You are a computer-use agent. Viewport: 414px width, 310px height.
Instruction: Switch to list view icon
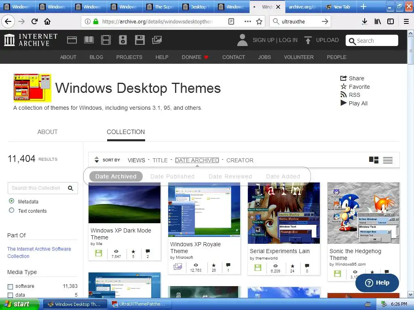pyautogui.click(x=388, y=160)
